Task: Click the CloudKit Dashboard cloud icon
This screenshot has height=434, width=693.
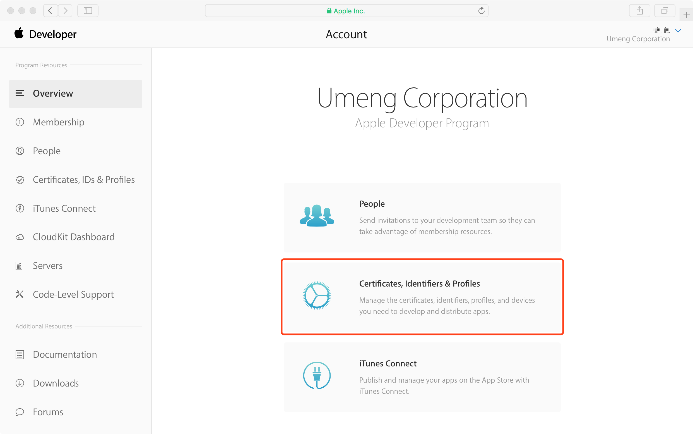Action: coord(20,237)
